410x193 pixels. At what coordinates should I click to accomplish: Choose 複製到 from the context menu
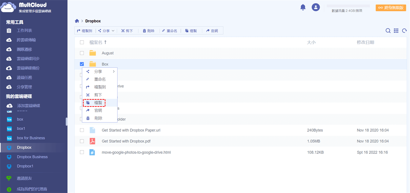[x=100, y=87]
